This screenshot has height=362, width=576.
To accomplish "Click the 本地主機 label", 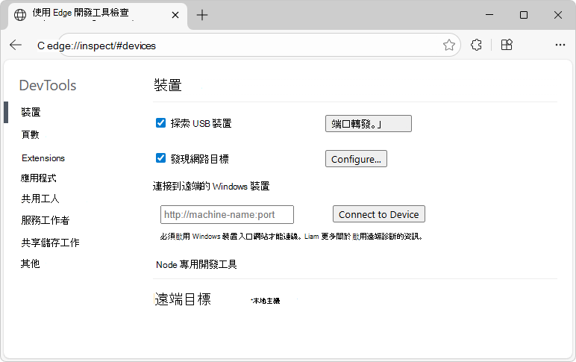I will tap(266, 301).
